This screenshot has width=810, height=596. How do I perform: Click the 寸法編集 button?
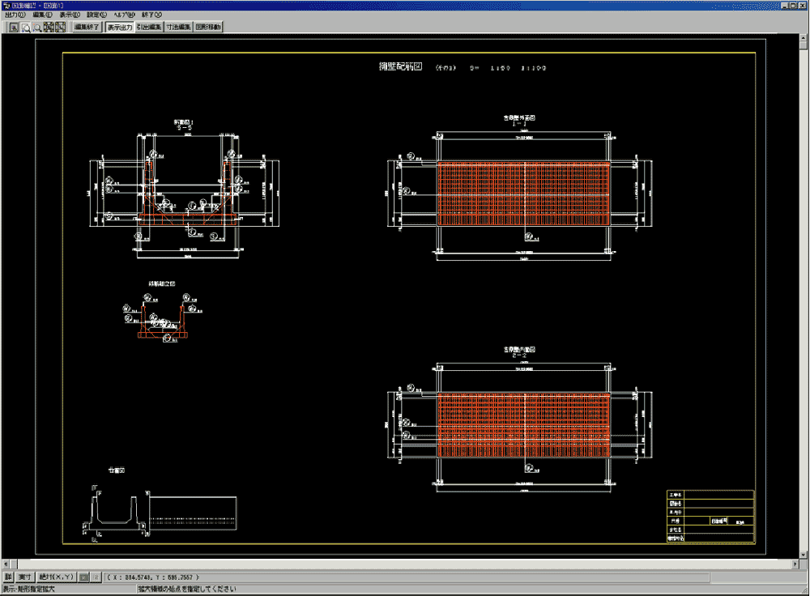pyautogui.click(x=178, y=28)
